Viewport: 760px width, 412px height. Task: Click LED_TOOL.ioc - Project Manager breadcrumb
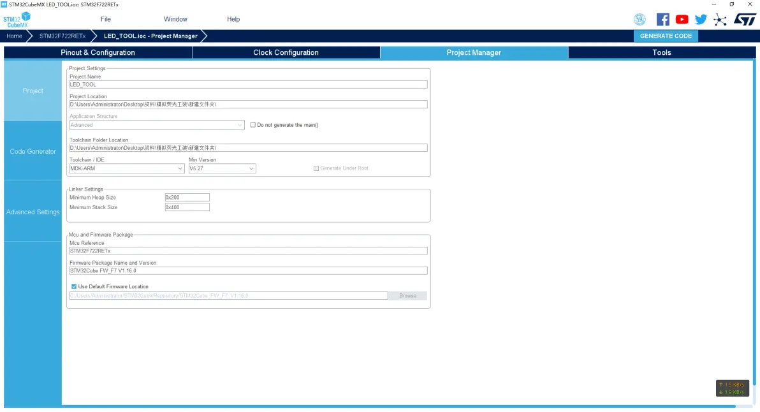click(150, 36)
